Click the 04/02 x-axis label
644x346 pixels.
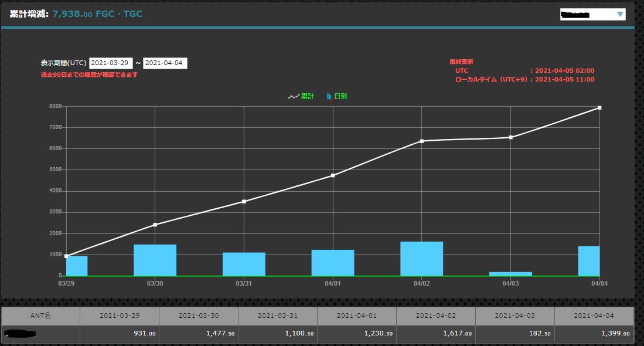422,283
